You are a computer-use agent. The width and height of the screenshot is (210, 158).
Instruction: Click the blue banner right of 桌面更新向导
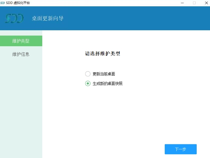point(140,18)
